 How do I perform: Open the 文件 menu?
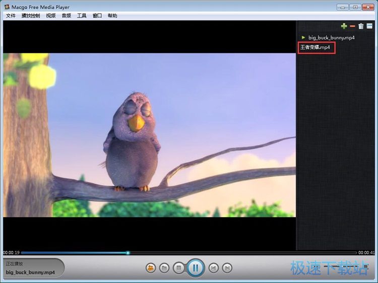(11, 16)
